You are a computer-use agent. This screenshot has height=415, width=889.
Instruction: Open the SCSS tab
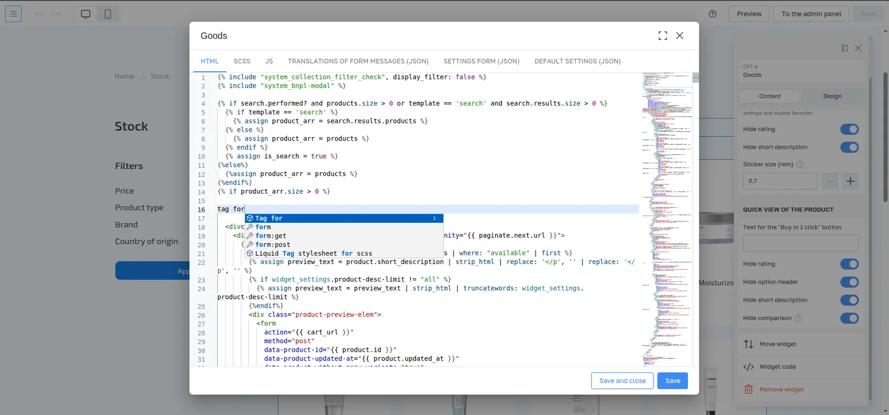[242, 61]
